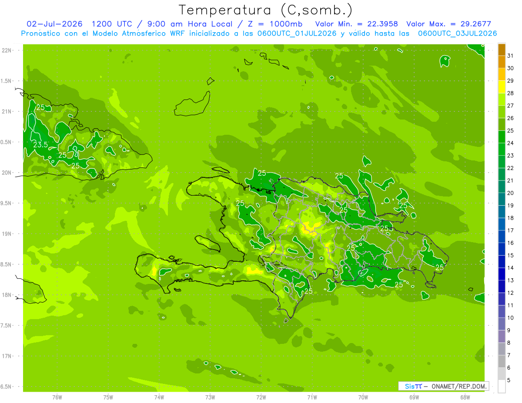This screenshot has width=522, height=403.
Task: Click the green legend swatch between 24 and 25
Action: pyautogui.click(x=502, y=137)
